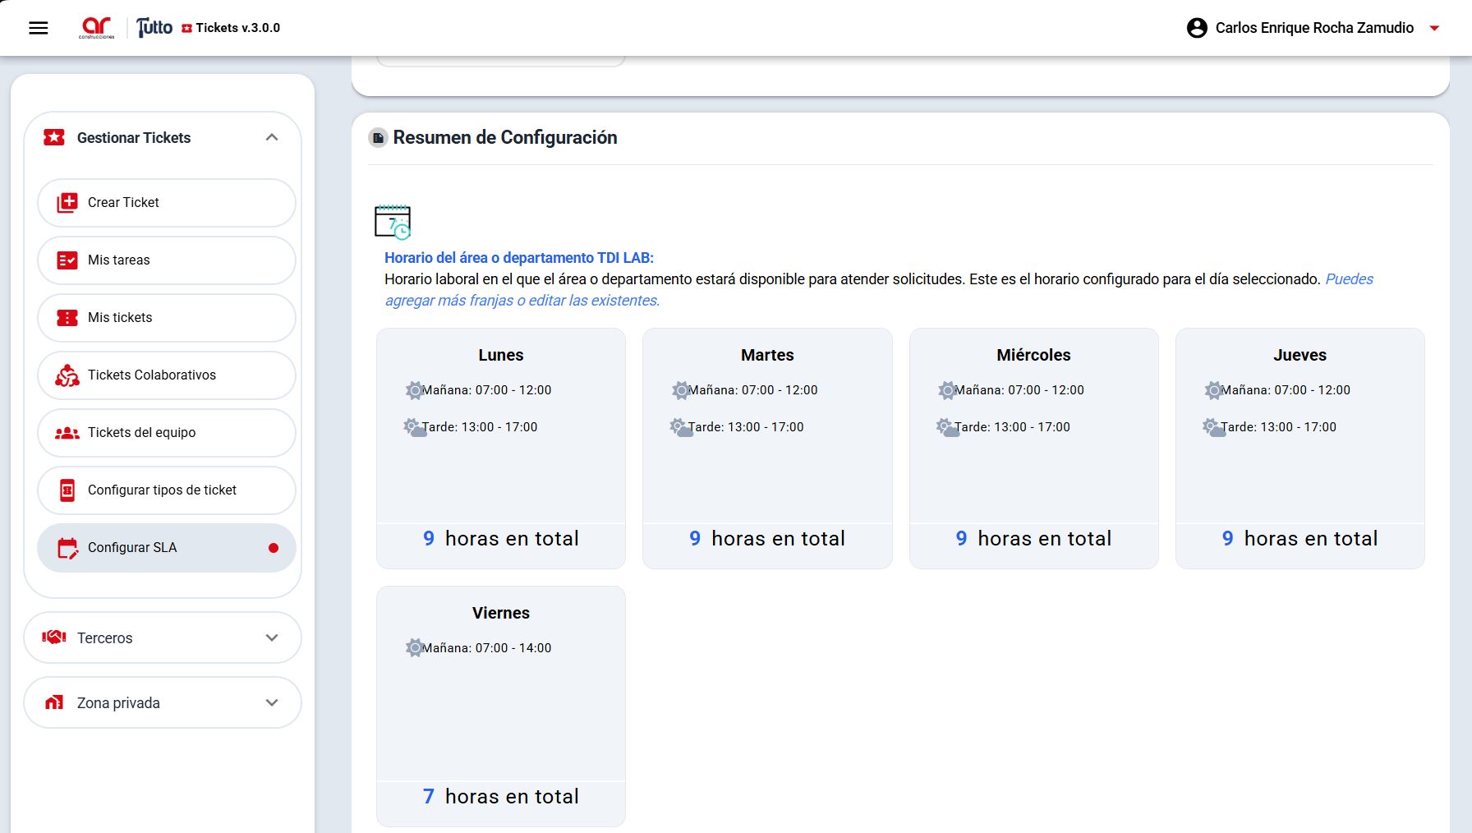1472x833 pixels.
Task: Click the schedule calendar clock icon
Action: 393,222
